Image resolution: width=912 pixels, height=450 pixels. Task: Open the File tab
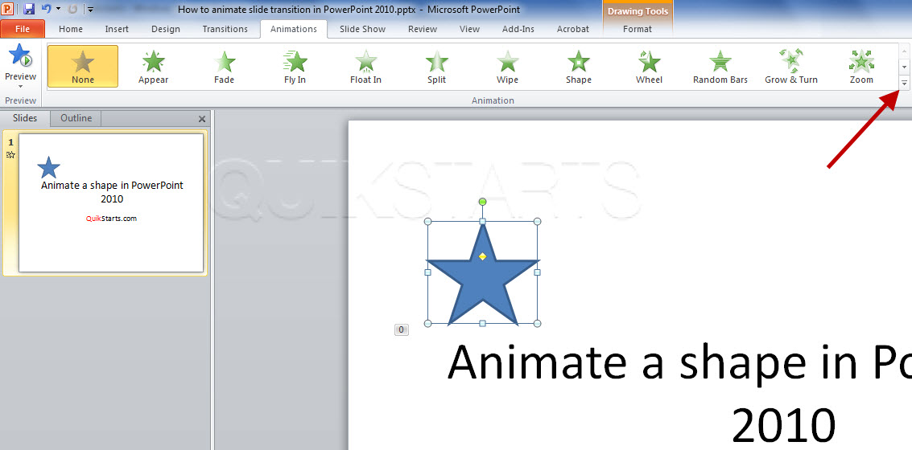(23, 29)
